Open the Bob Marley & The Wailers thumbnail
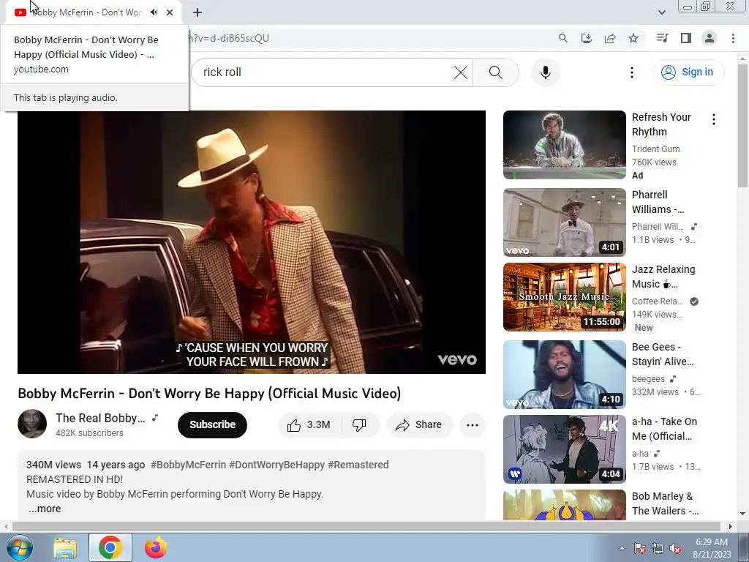This screenshot has height=562, width=749. click(564, 505)
